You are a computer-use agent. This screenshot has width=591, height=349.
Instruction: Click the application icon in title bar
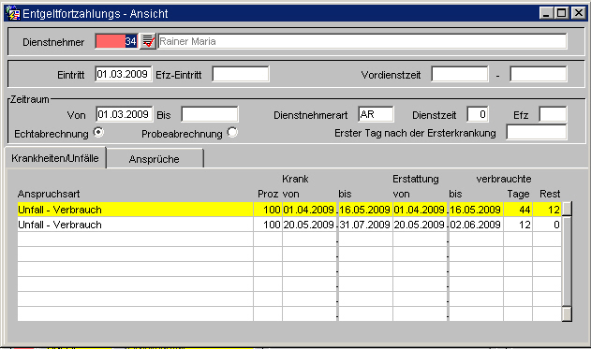click(12, 13)
